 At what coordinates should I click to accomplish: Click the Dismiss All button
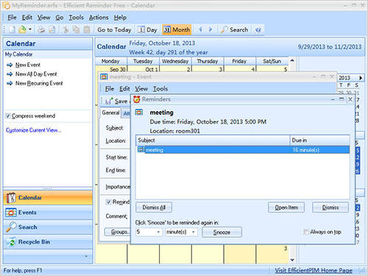154,208
